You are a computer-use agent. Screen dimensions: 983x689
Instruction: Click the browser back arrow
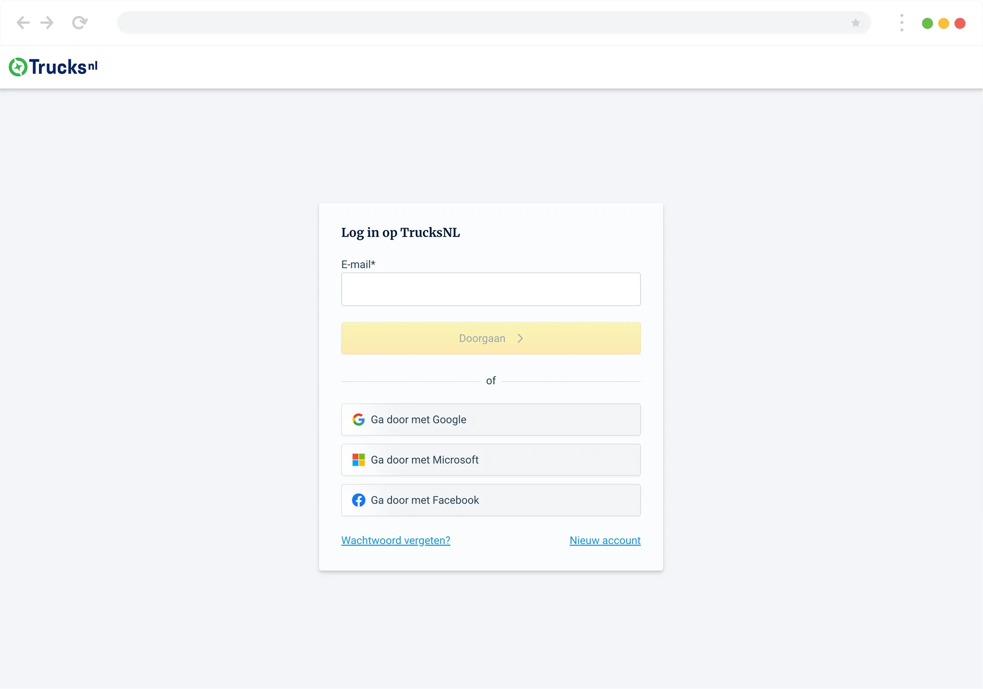[23, 22]
